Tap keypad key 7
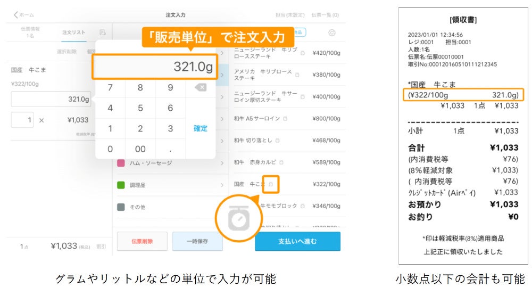This screenshot has width=532, height=287. tap(110, 88)
